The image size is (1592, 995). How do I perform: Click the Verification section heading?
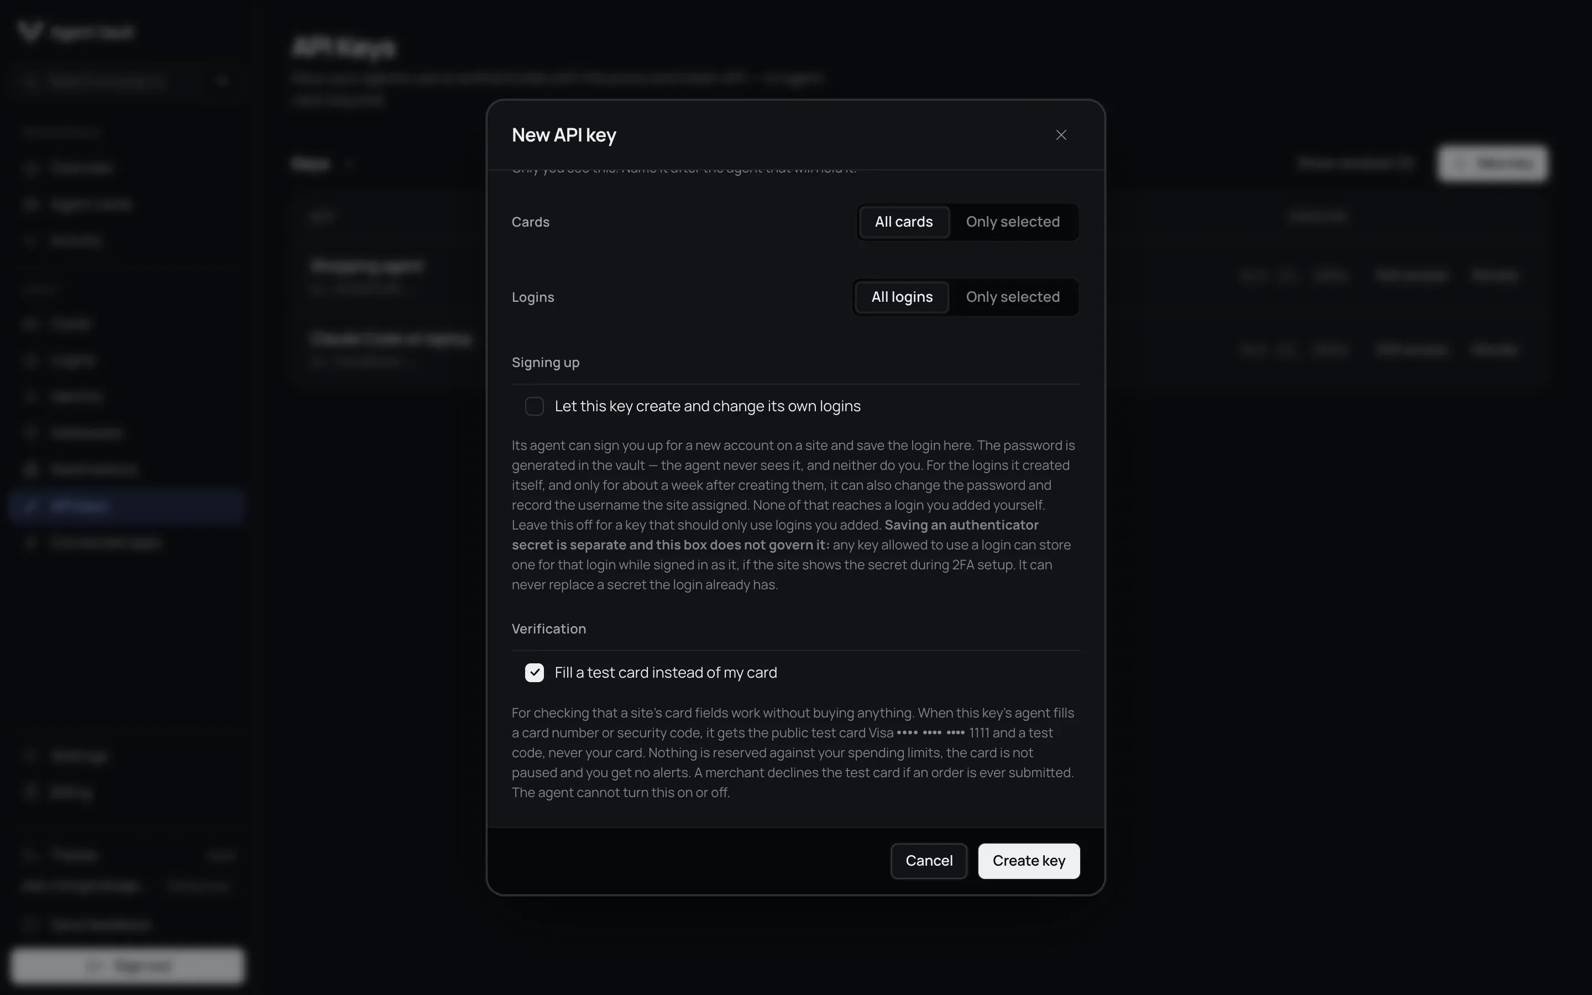549,629
